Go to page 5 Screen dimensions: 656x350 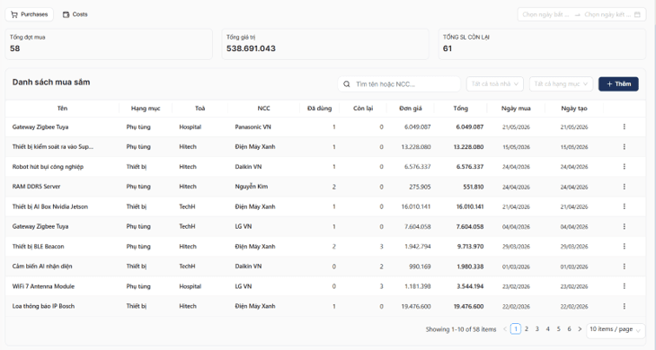tap(559, 329)
